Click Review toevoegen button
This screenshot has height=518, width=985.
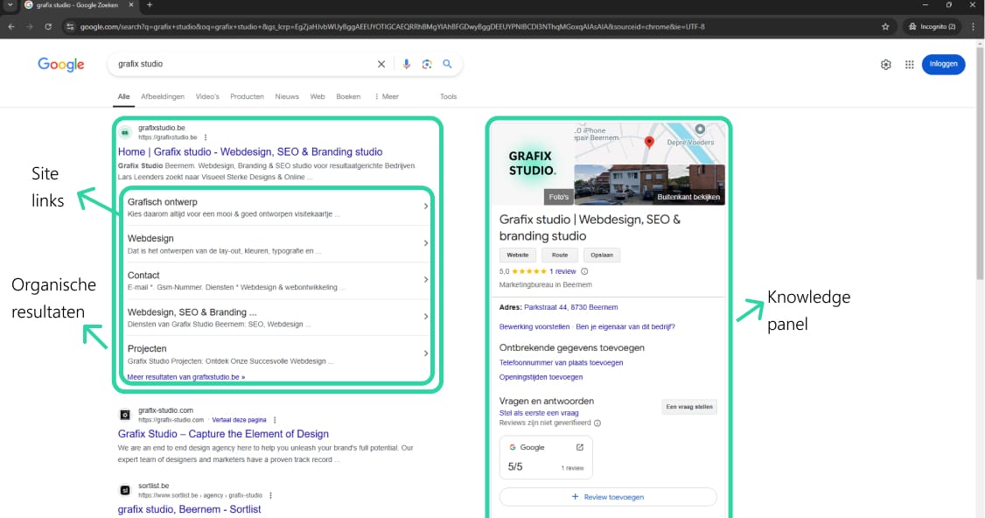click(607, 497)
